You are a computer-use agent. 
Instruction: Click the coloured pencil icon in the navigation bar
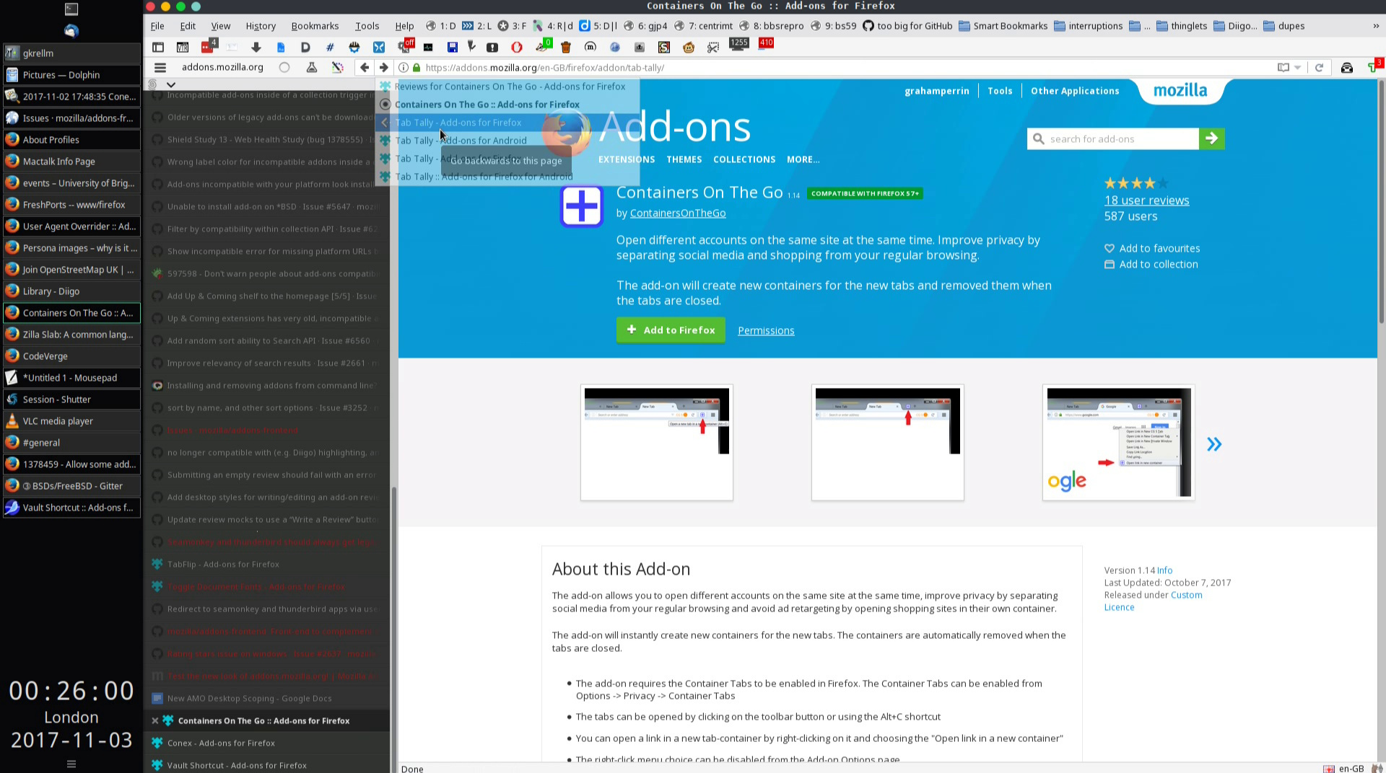click(337, 68)
